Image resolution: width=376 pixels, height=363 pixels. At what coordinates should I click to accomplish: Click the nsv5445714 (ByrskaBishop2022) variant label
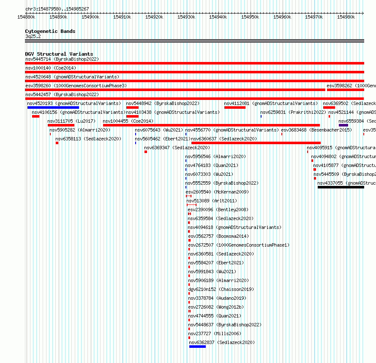click(62, 59)
